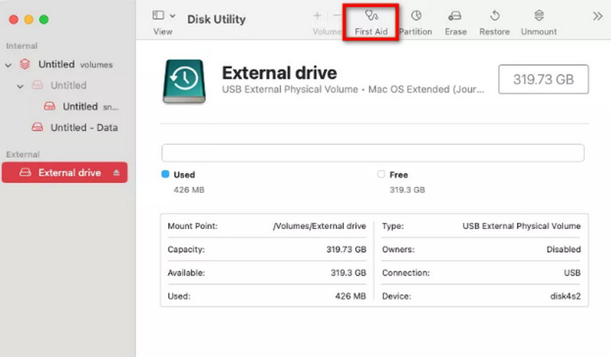
Task: Click the Time Machine drive icon
Action: [x=183, y=82]
